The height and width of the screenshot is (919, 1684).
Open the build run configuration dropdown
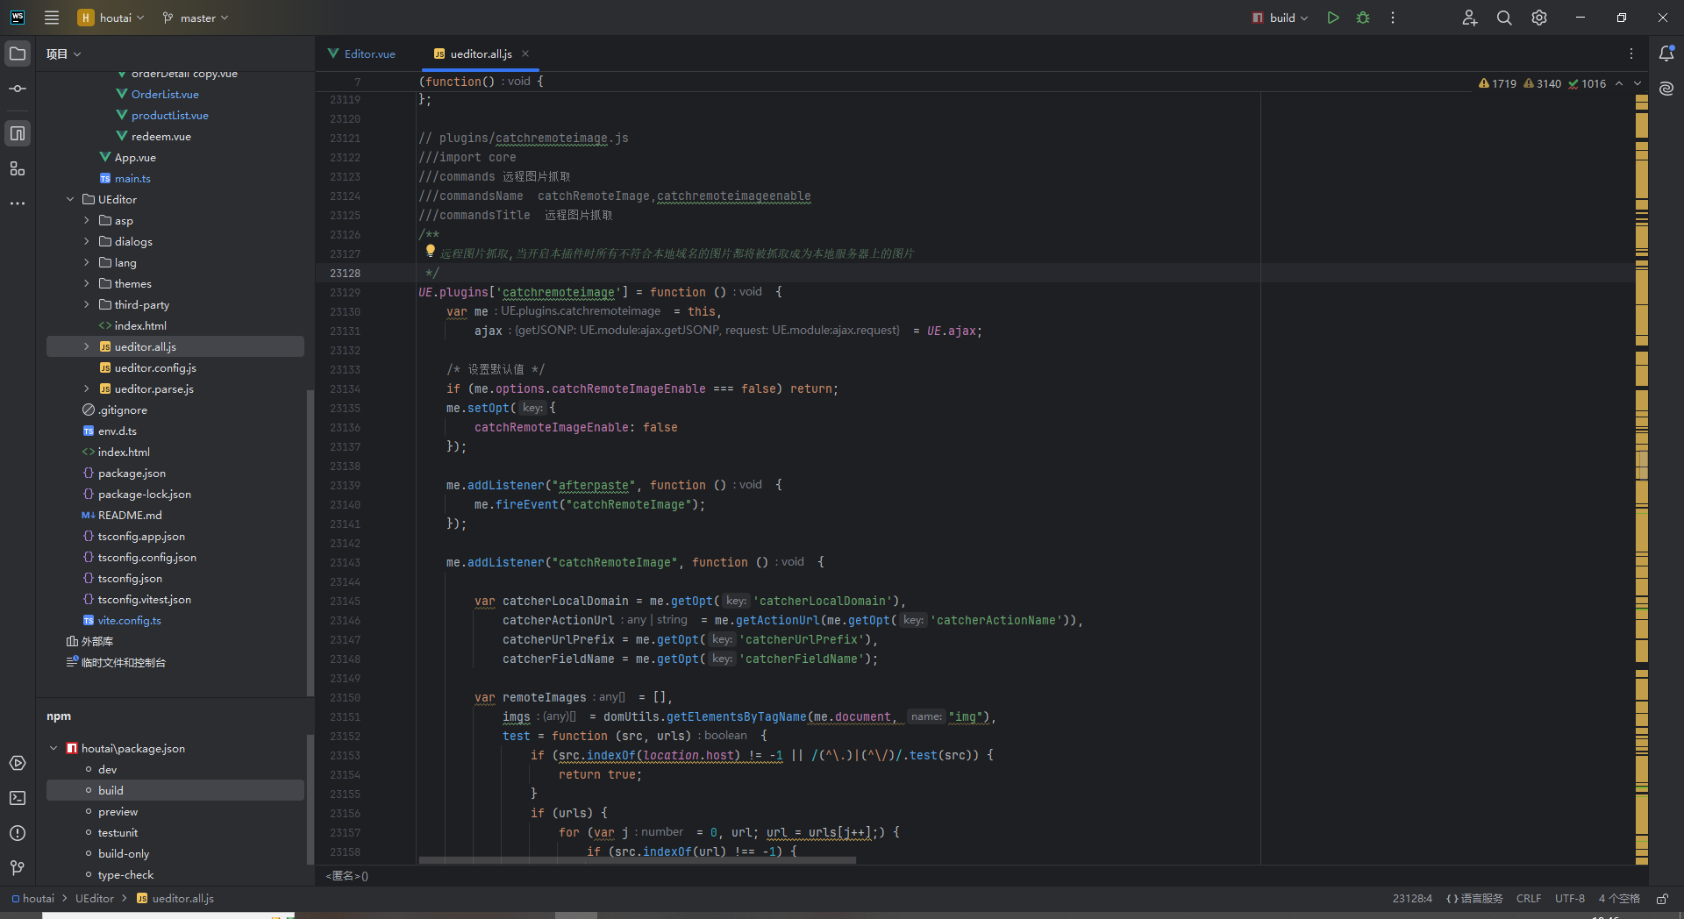click(1281, 18)
